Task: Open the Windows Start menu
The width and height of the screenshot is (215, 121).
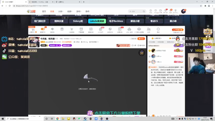Action: pyautogui.click(x=3, y=119)
